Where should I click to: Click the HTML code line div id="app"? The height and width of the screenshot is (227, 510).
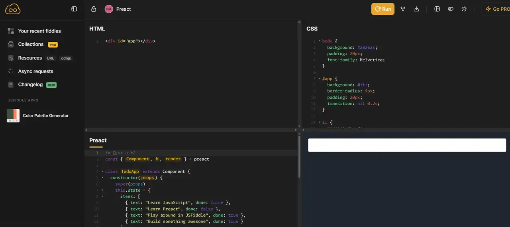click(x=130, y=41)
